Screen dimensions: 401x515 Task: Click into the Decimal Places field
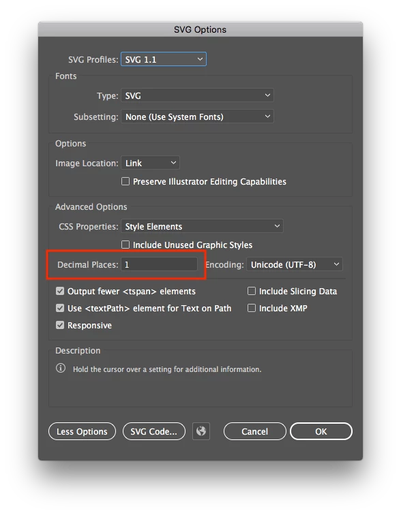tap(159, 264)
